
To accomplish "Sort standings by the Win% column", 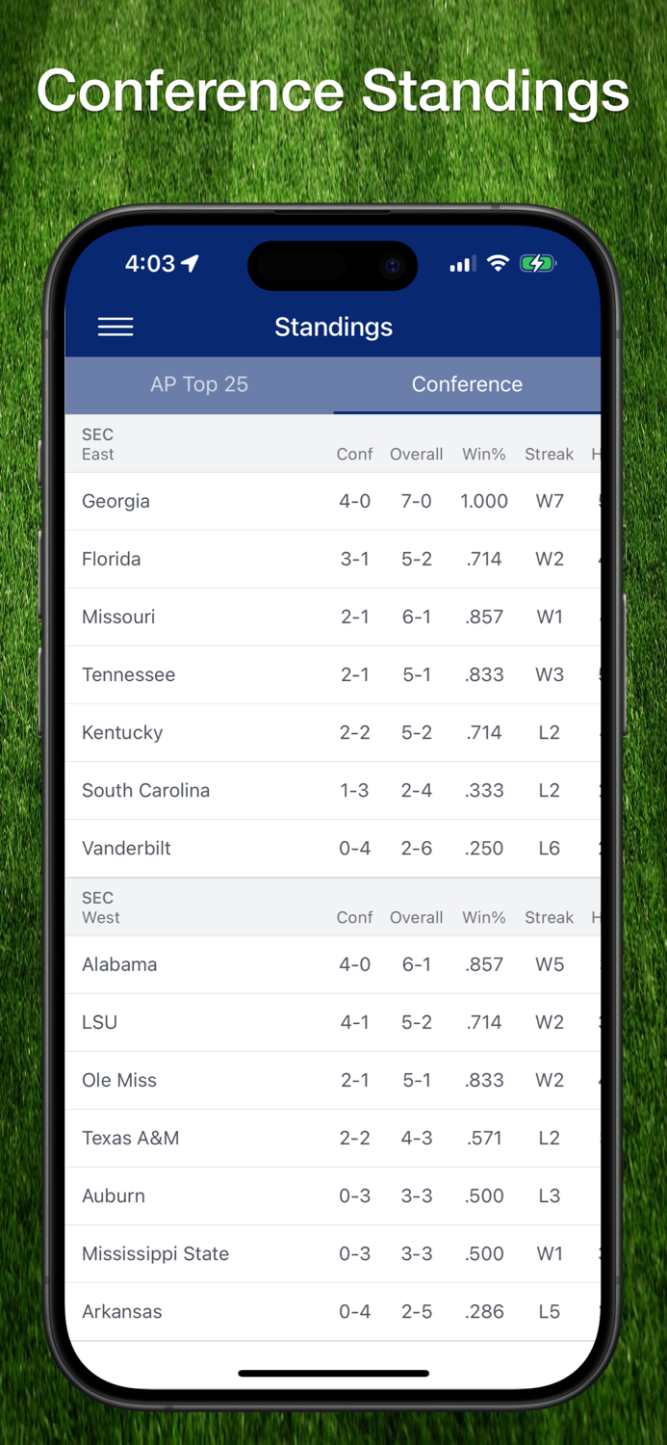I will (484, 454).
